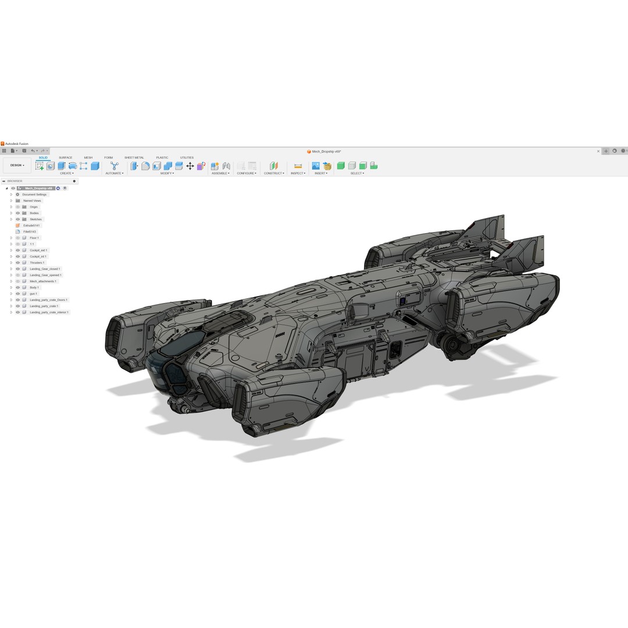Select the Measure tool
Screen dimensions: 628x628
(298, 166)
